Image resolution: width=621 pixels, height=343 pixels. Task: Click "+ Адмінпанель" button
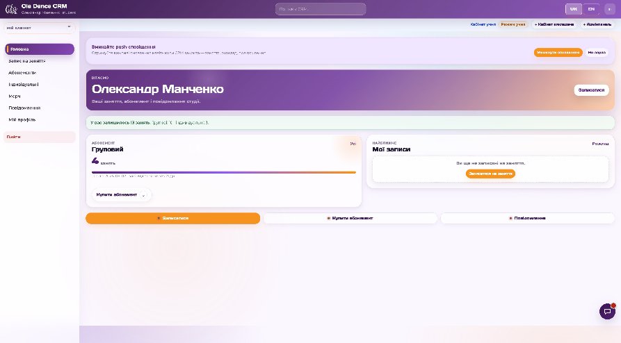click(597, 24)
